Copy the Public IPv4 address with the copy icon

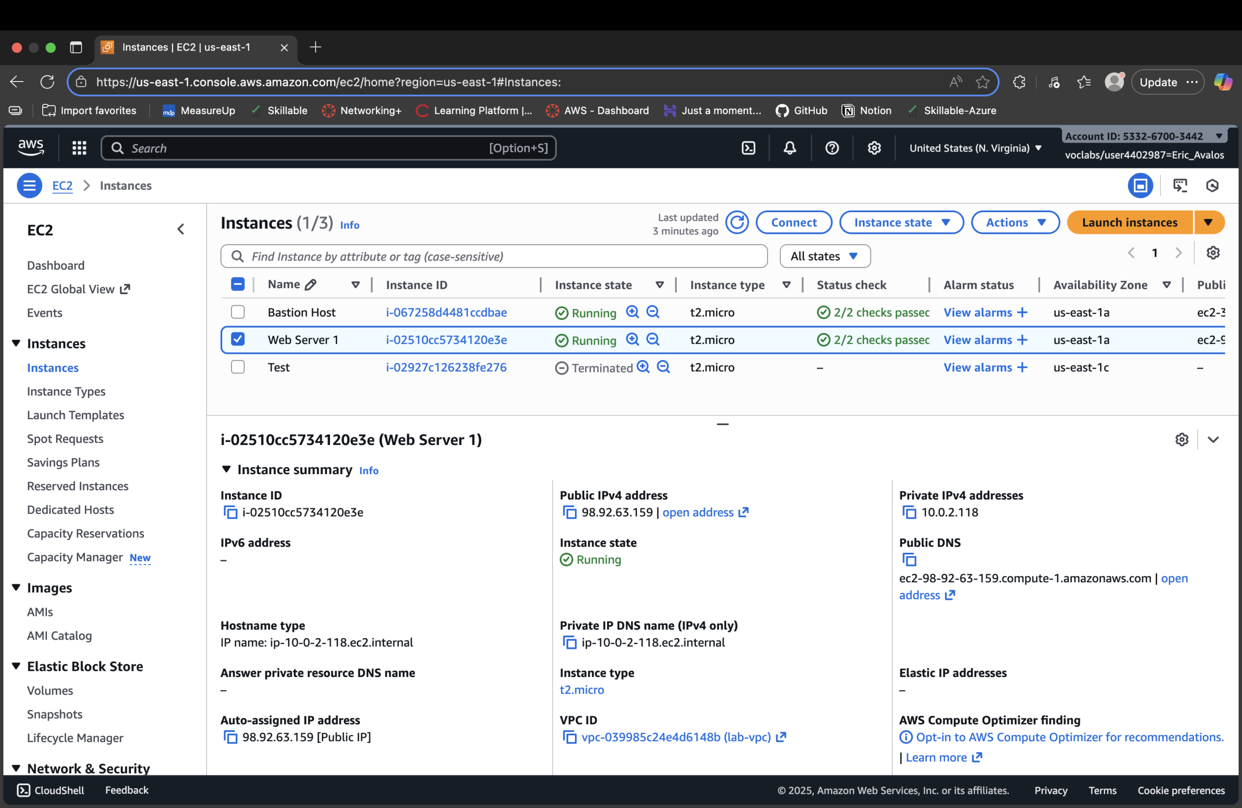[569, 512]
